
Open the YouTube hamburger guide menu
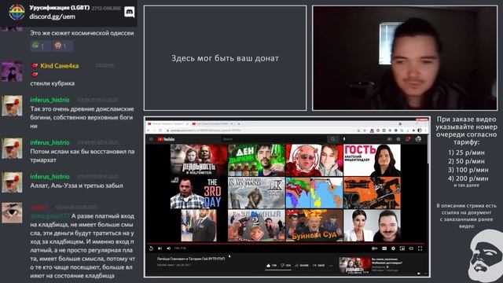[151, 139]
